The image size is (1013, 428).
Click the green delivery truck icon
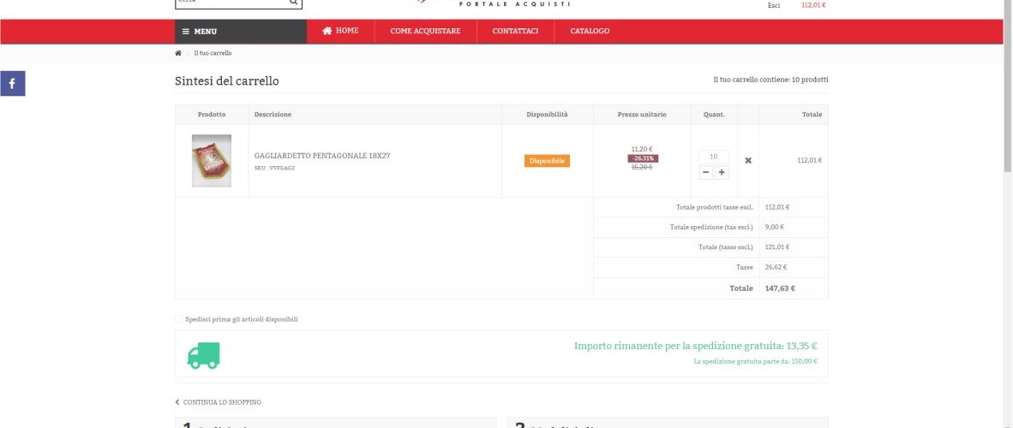point(203,355)
